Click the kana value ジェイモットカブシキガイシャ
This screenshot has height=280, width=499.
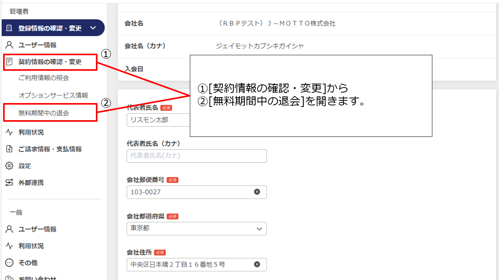[260, 46]
